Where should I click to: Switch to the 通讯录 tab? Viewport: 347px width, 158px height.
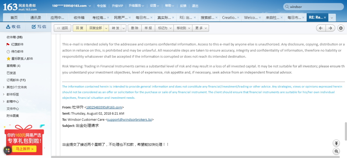(x=36, y=18)
